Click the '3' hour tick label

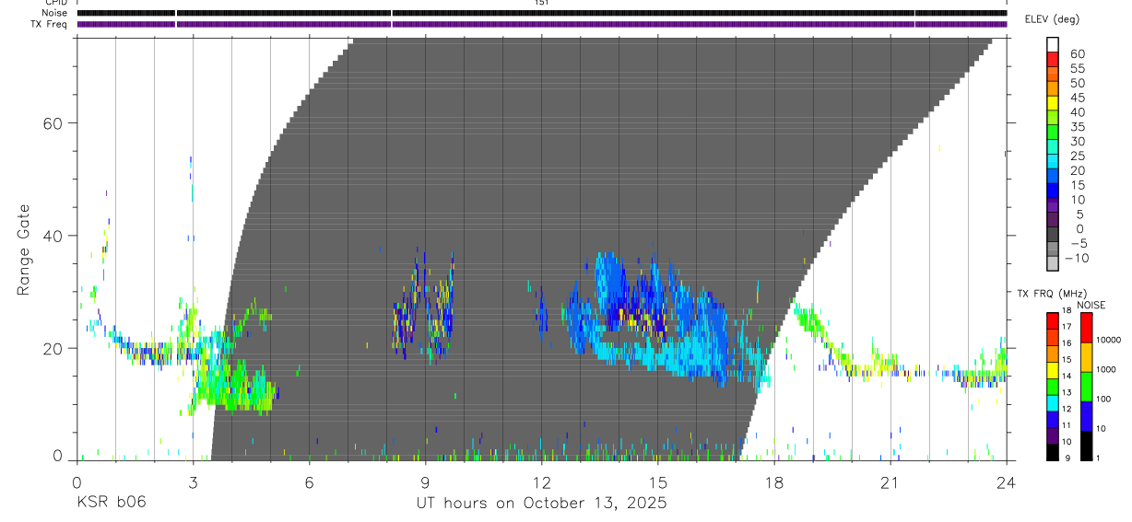click(x=193, y=481)
